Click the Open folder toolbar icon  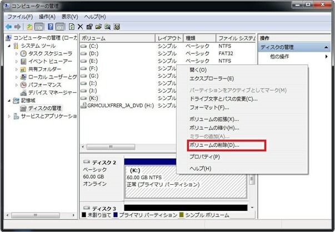point(98,27)
